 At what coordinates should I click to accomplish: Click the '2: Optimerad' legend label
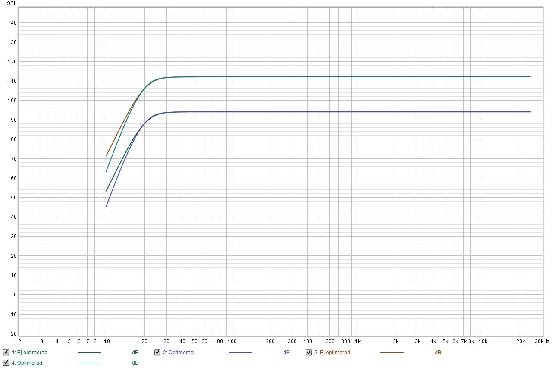[x=178, y=353]
